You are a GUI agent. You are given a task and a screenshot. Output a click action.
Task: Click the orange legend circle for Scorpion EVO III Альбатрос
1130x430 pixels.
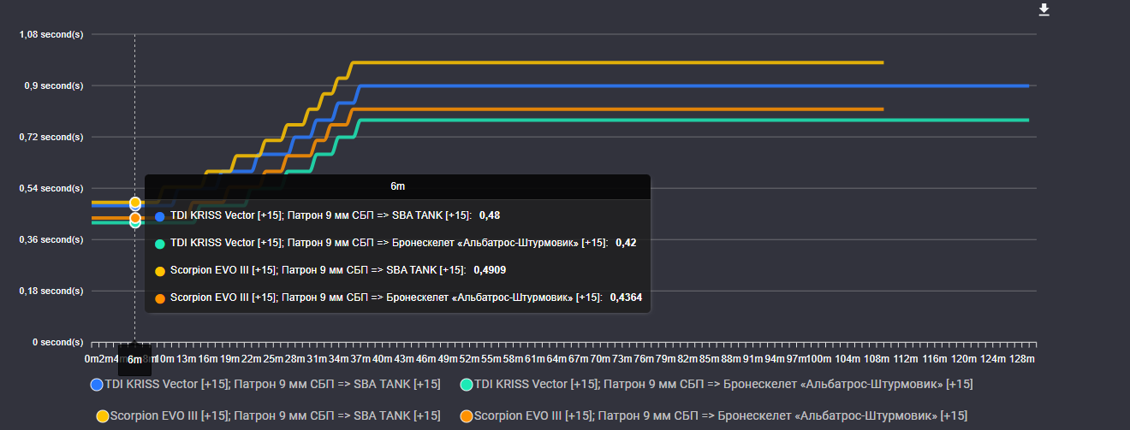click(x=467, y=416)
